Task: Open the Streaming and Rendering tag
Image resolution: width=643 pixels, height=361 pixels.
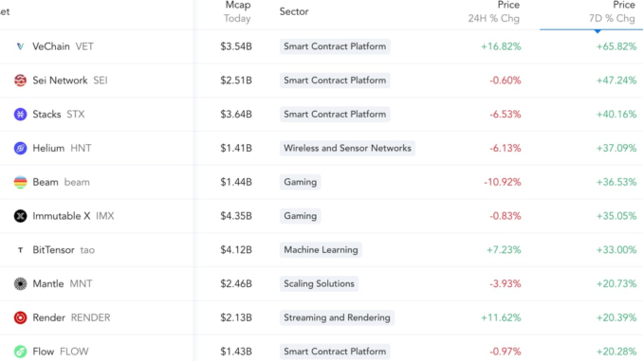Action: tap(337, 317)
